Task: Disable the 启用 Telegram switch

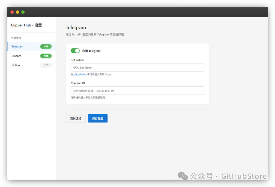Action: pos(75,51)
